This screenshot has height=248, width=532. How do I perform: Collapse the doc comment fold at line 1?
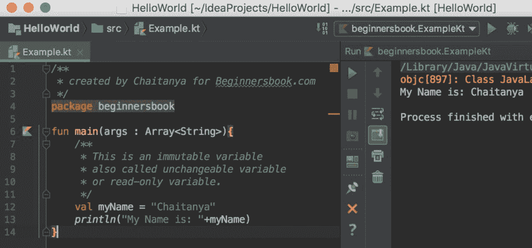click(46, 69)
